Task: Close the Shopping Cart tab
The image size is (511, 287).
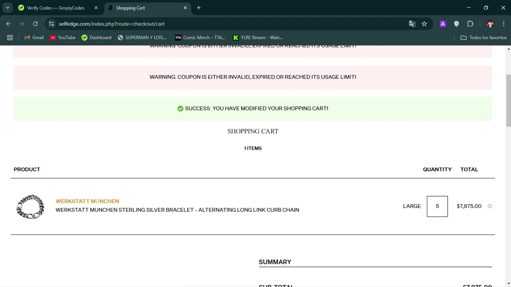Action: (185, 8)
